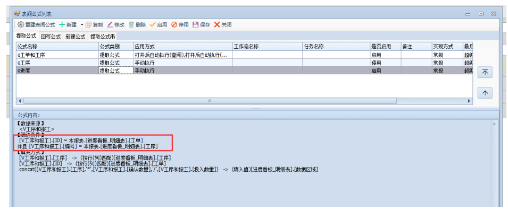
Task: Maximize the 表间公式列表 window
Action: (x=481, y=14)
